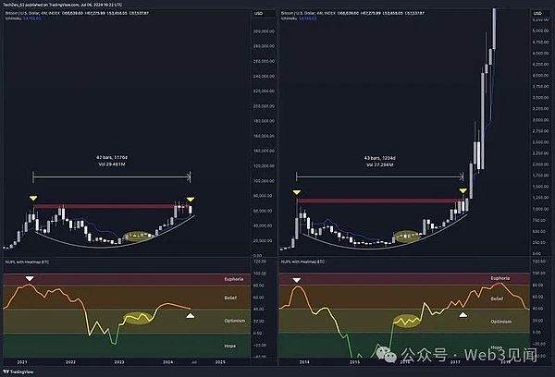
Task: Select the white down-triangle in the left NUPL panel
Action: click(29, 278)
